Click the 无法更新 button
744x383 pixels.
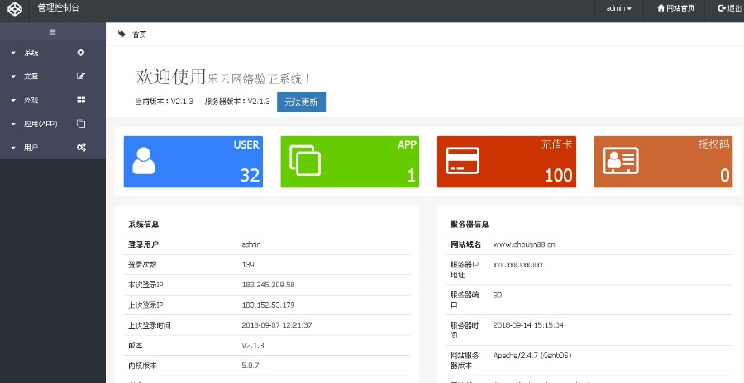(301, 102)
